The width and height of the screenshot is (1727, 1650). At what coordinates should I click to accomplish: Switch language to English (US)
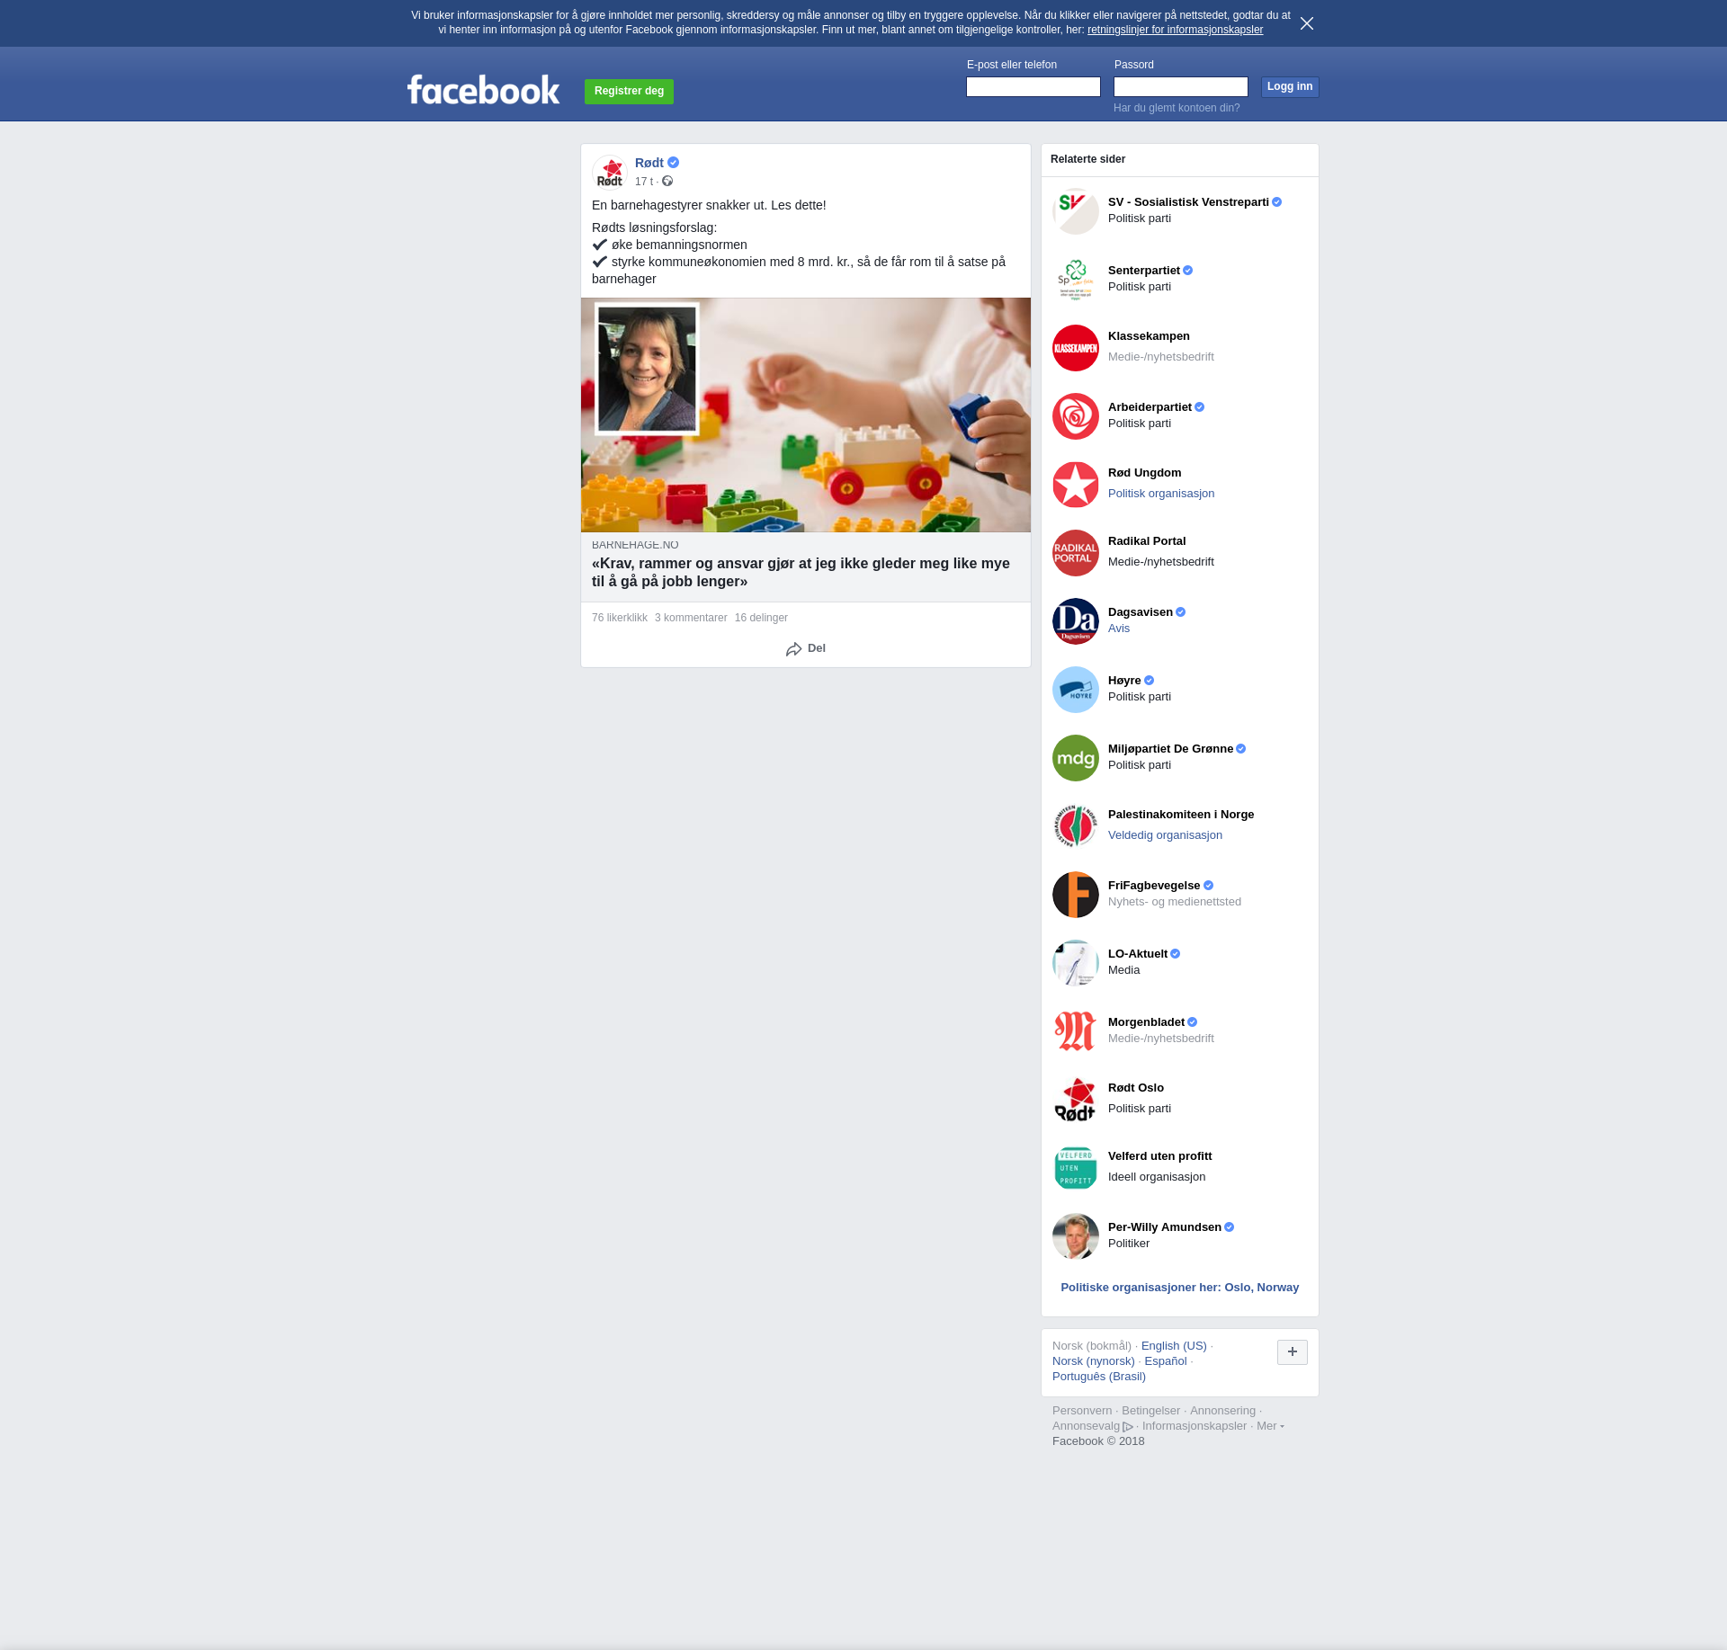click(x=1174, y=1346)
